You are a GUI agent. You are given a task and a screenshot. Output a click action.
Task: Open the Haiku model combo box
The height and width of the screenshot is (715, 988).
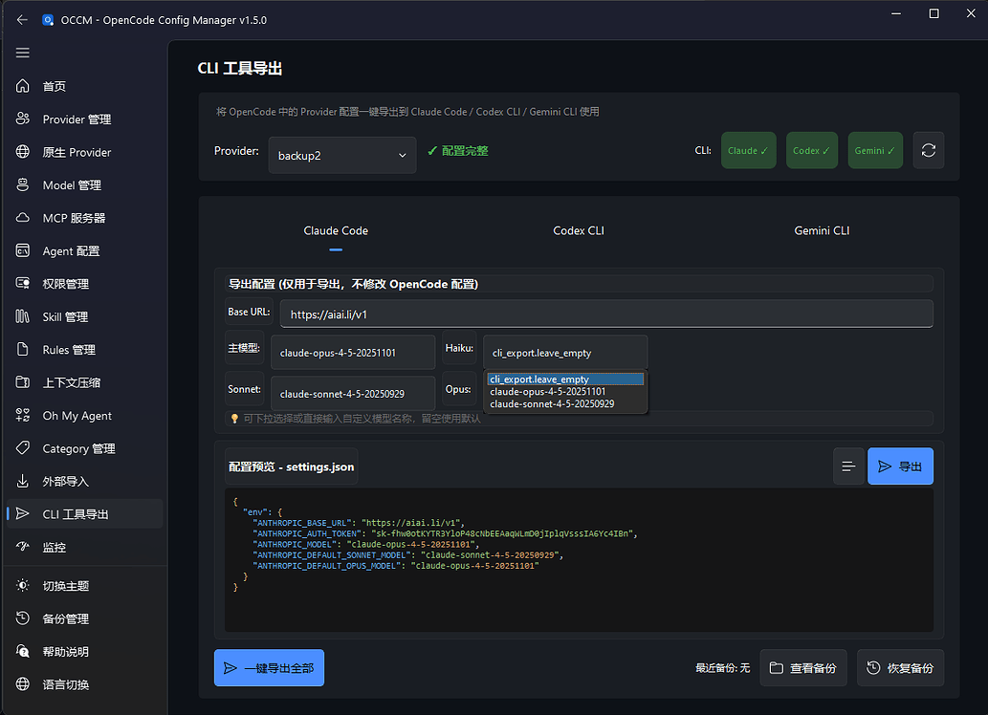click(x=565, y=352)
